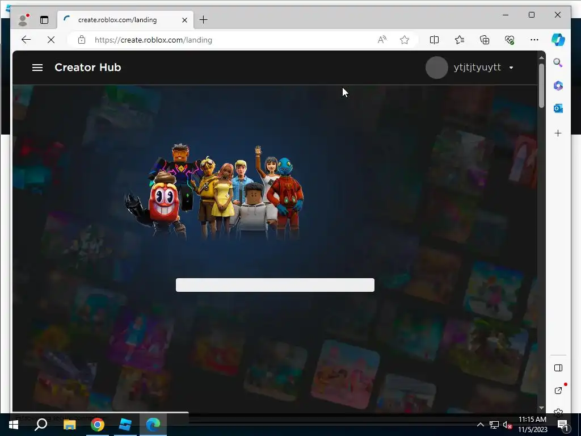Click the Creator Hub title
The height and width of the screenshot is (436, 581).
click(x=88, y=67)
